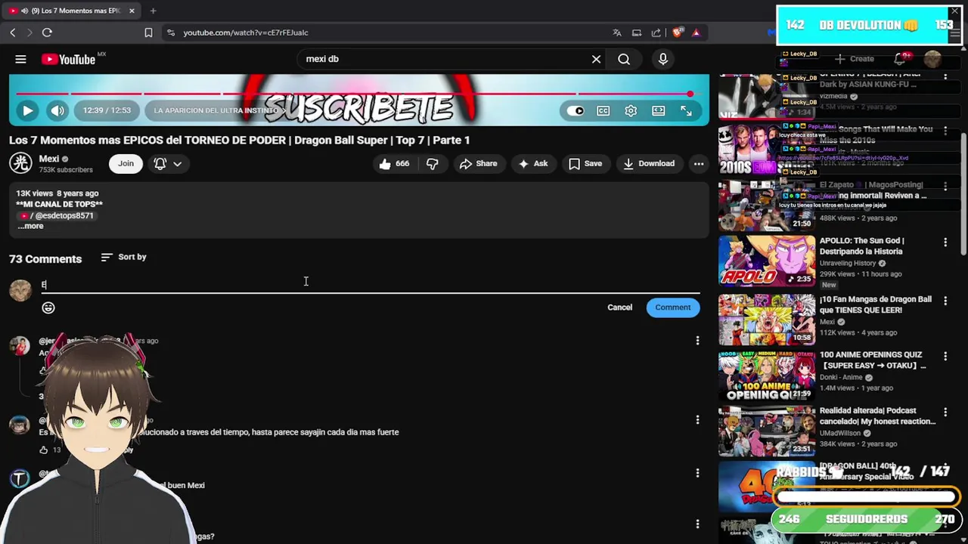Open account avatar menu top right
Image resolution: width=968 pixels, height=544 pixels.
(932, 59)
